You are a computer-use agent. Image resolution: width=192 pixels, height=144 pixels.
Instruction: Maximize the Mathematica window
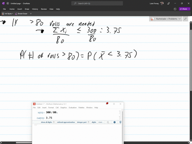114,104
